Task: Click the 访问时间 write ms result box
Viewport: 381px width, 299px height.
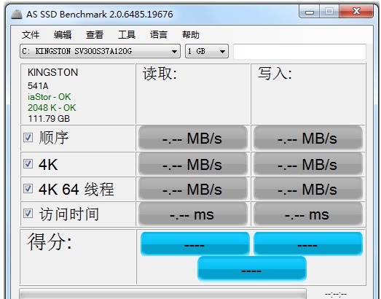Action: (x=308, y=214)
